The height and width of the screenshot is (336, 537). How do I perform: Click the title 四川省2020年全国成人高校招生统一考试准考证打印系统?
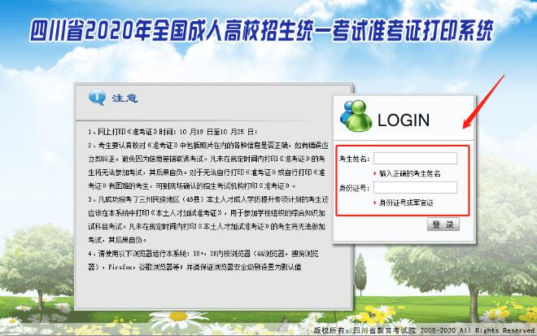point(261,30)
